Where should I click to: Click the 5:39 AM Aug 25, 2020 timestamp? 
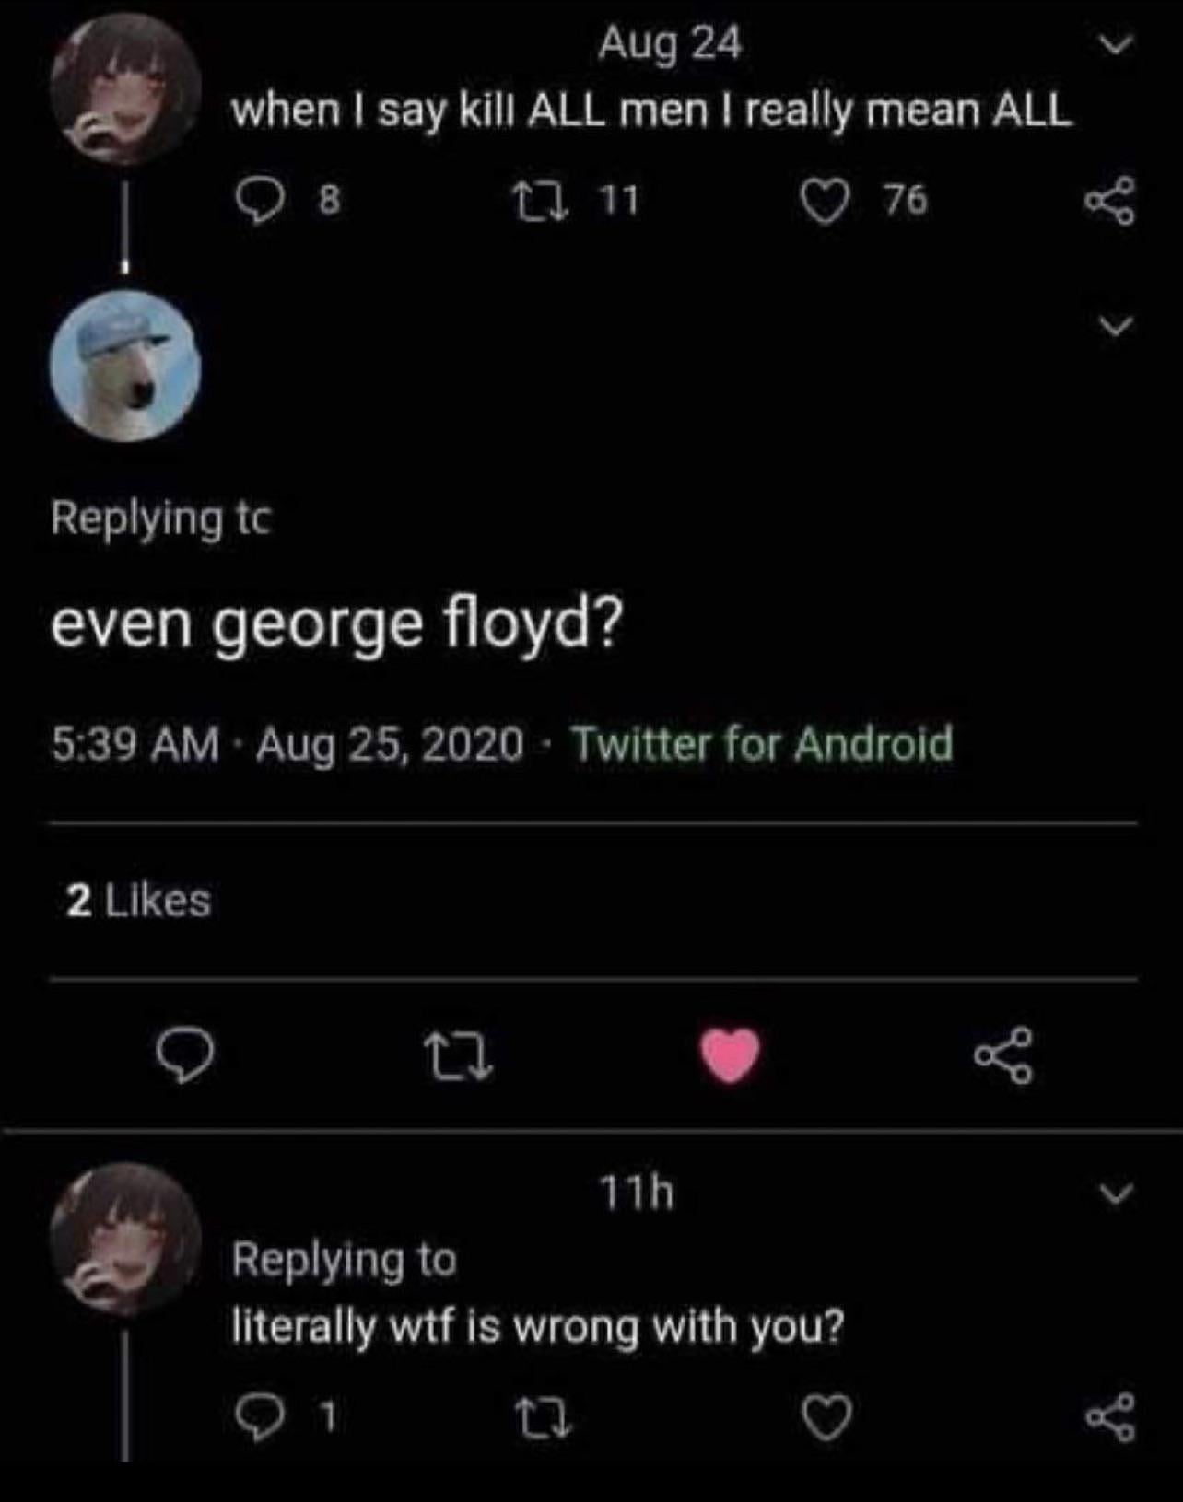287,744
